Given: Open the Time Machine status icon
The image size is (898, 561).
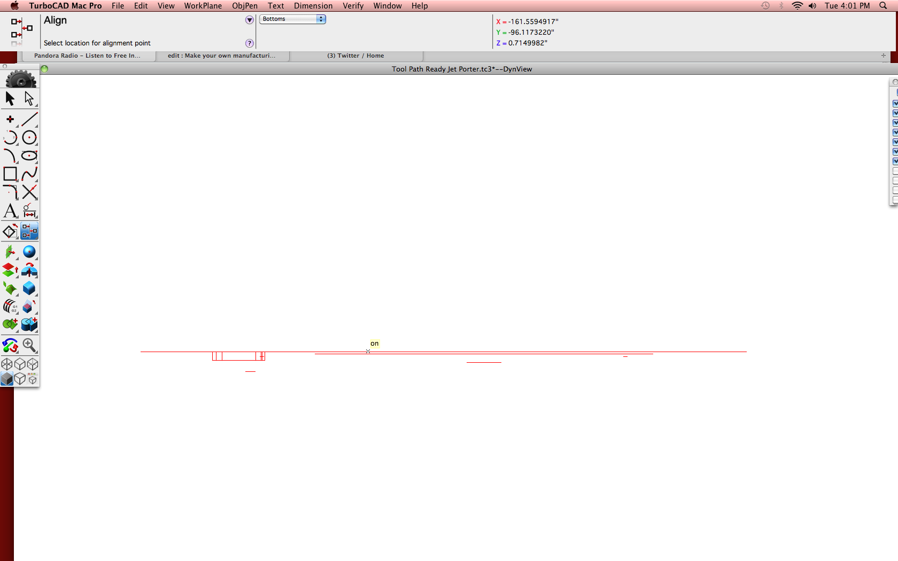Looking at the screenshot, I should coord(765,6).
